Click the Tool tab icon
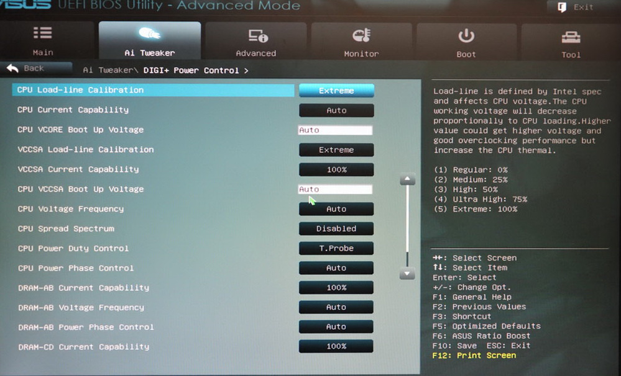Viewport: 621px width, 376px height. coord(571,38)
